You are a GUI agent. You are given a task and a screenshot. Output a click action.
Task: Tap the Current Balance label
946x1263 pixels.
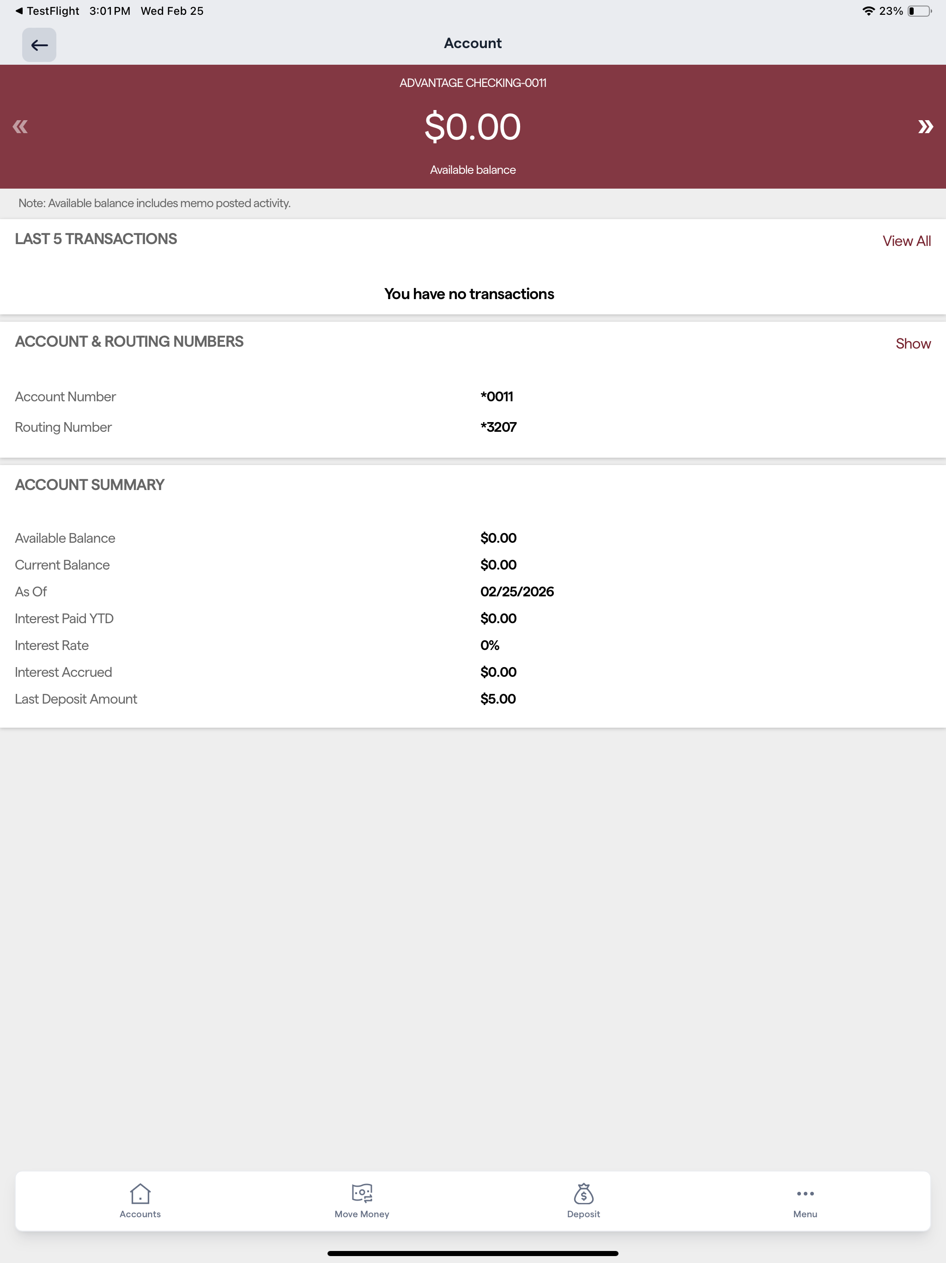pos(62,564)
